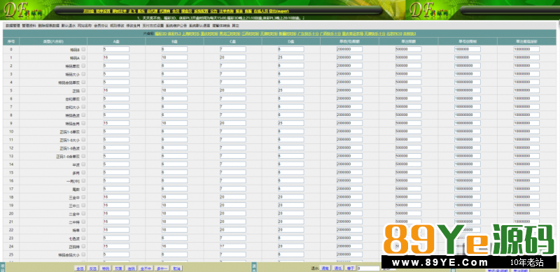Click the 退水 value input at the bottom

click(x=369, y=269)
